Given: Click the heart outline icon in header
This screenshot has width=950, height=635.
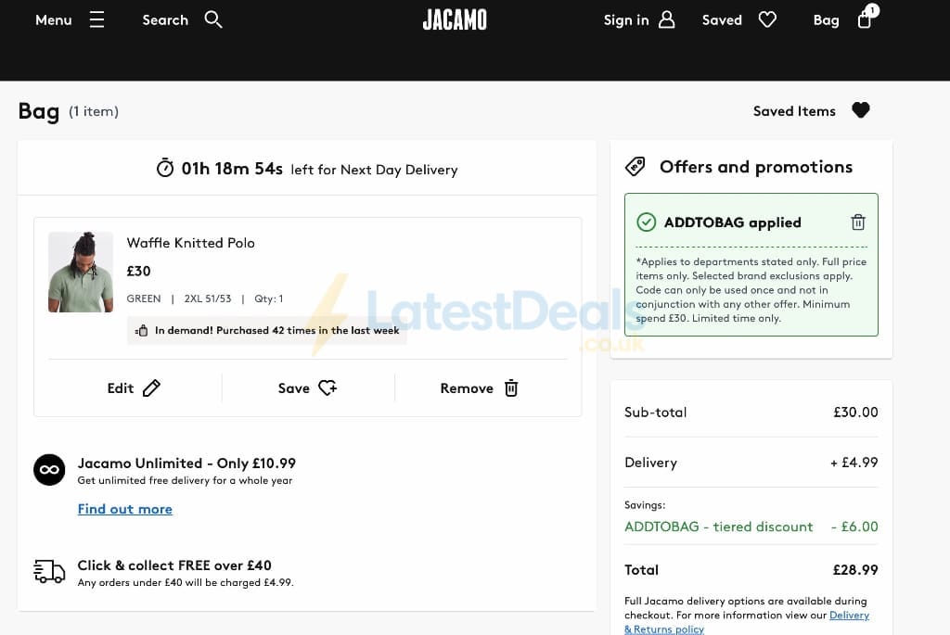Looking at the screenshot, I should click(767, 20).
